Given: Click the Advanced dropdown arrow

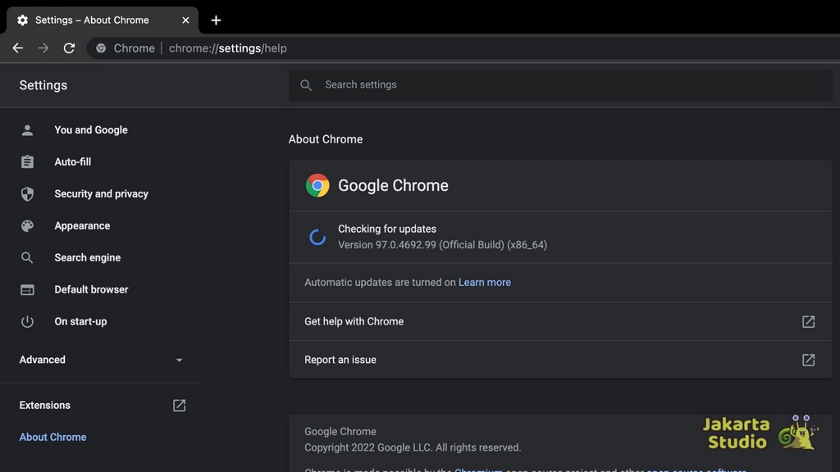Looking at the screenshot, I should (x=179, y=361).
